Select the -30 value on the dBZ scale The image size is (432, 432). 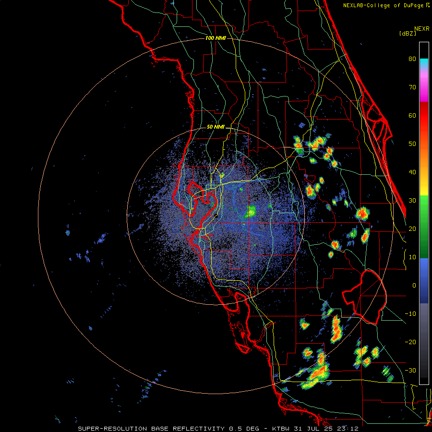[x=410, y=370]
